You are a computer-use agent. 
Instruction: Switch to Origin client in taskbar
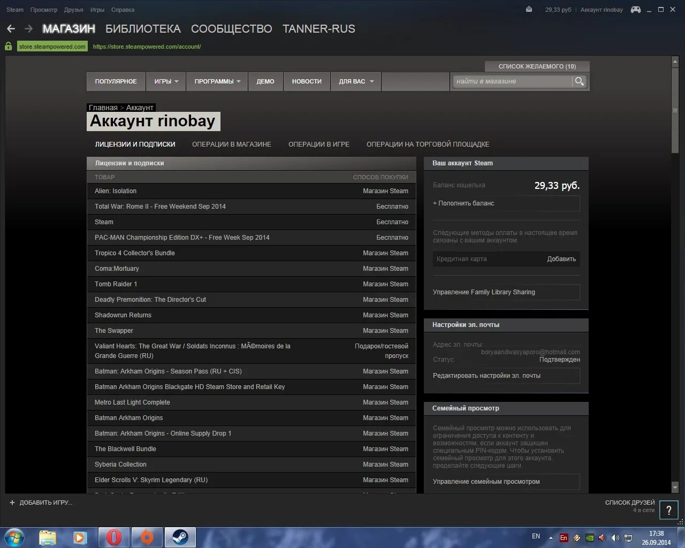pos(147,537)
